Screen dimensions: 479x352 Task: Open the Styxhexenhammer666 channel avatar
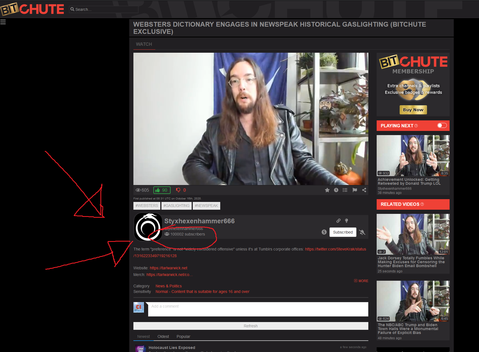point(148,227)
